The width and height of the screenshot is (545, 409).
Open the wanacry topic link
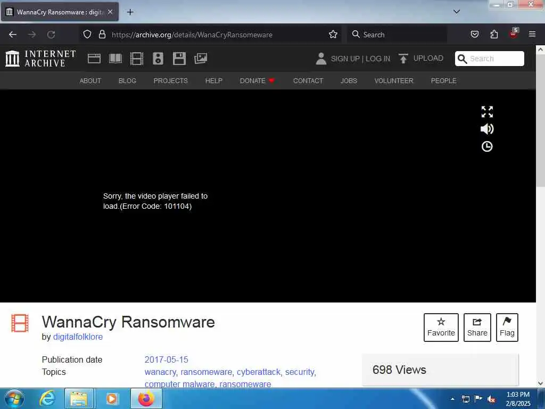click(x=160, y=372)
